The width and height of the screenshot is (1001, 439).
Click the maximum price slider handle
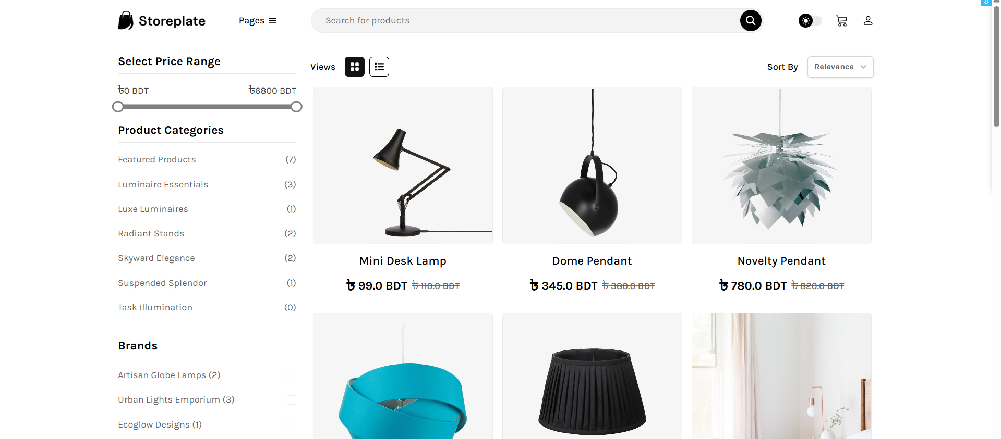click(x=296, y=107)
